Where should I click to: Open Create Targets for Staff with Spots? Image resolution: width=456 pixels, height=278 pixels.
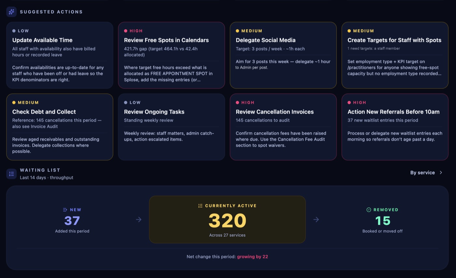tap(395, 55)
